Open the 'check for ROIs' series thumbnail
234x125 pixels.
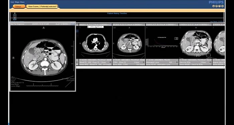(196, 42)
